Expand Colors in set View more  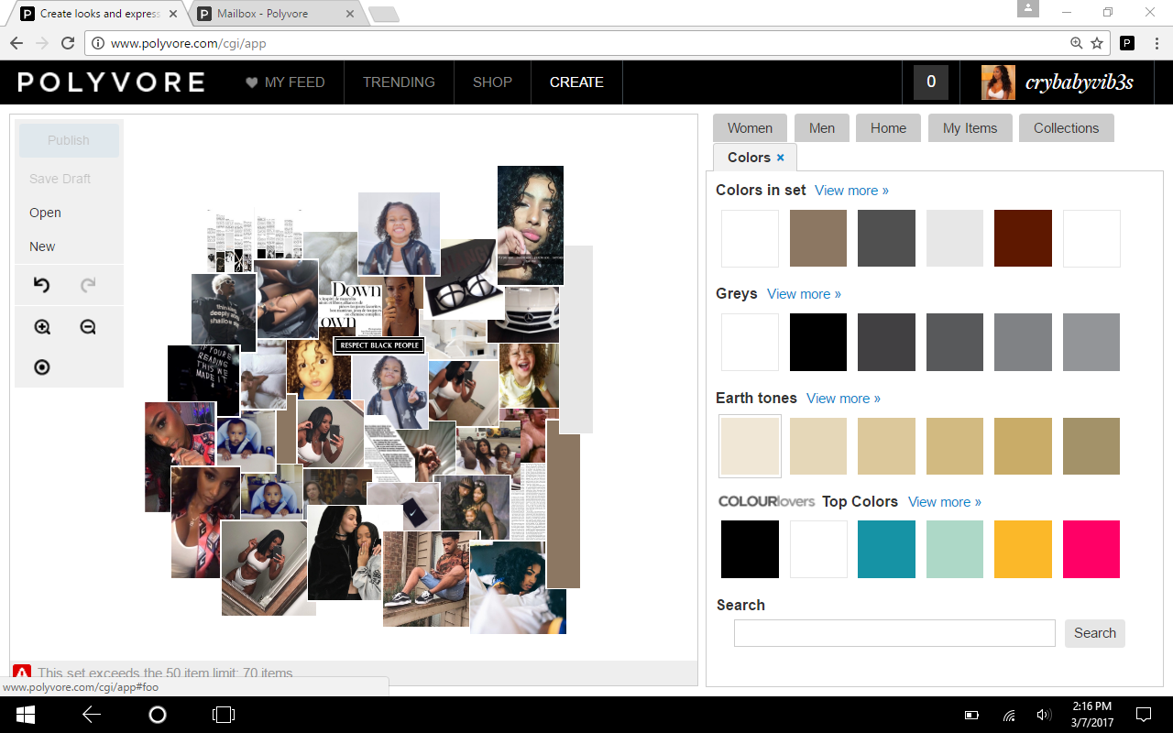[851, 191]
